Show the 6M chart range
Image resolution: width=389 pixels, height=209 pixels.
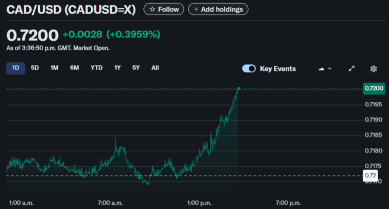coord(75,68)
